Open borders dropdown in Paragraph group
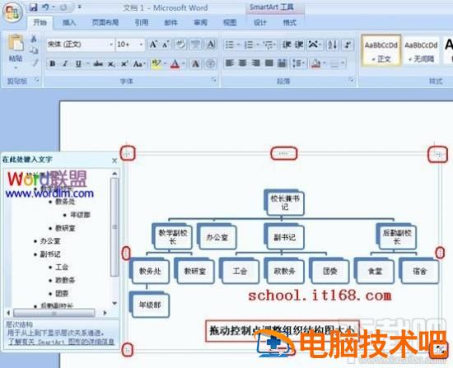This screenshot has height=368, width=453. (343, 63)
